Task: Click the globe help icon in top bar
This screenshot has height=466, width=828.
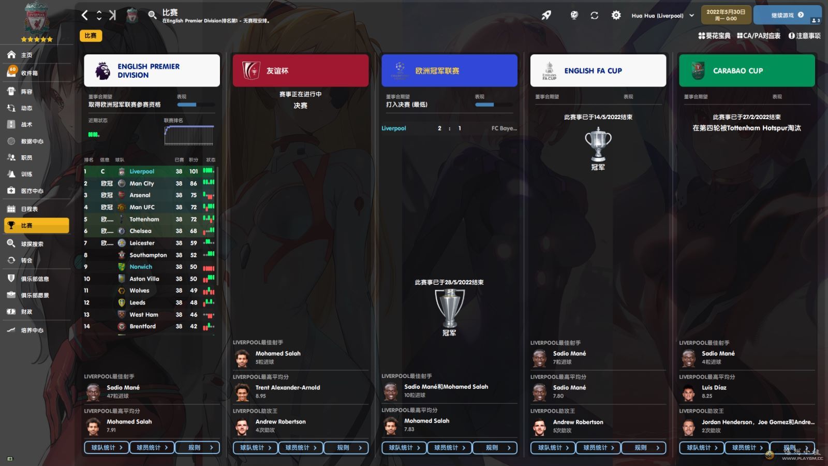Action: 574,16
